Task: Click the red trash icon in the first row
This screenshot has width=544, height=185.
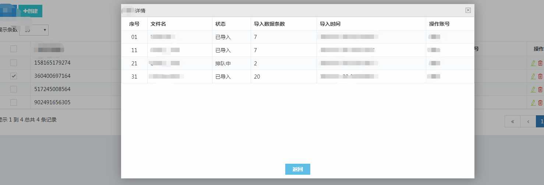Action: (540, 63)
